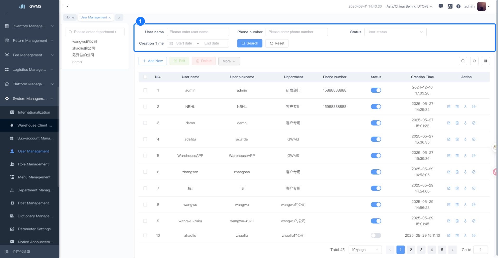Open Parameter Settings in sidebar

tap(29, 229)
